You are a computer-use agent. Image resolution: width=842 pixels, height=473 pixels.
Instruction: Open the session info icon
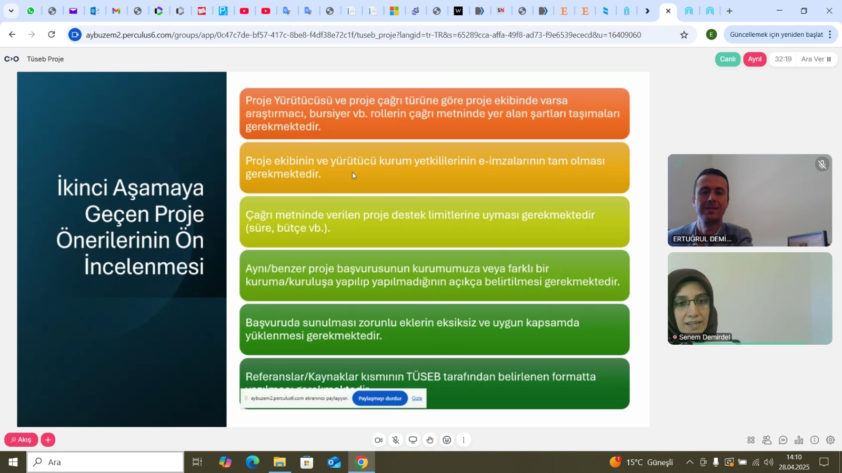tap(815, 440)
